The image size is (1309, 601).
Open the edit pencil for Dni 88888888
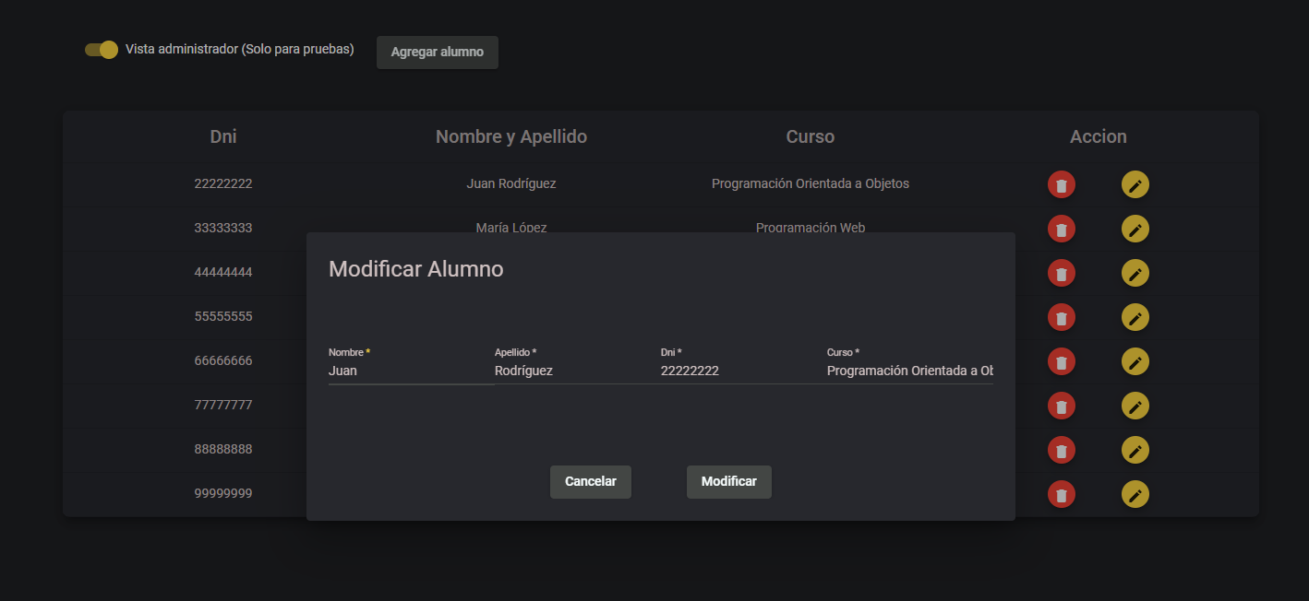1135,450
